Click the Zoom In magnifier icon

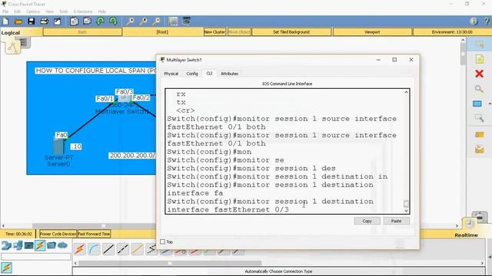(130, 21)
